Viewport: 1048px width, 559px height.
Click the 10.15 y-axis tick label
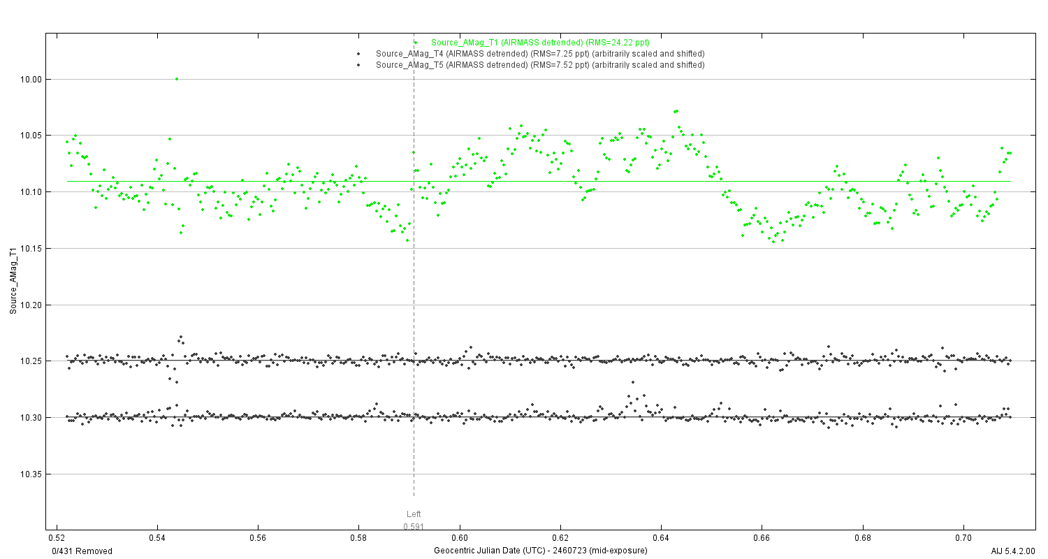33,249
